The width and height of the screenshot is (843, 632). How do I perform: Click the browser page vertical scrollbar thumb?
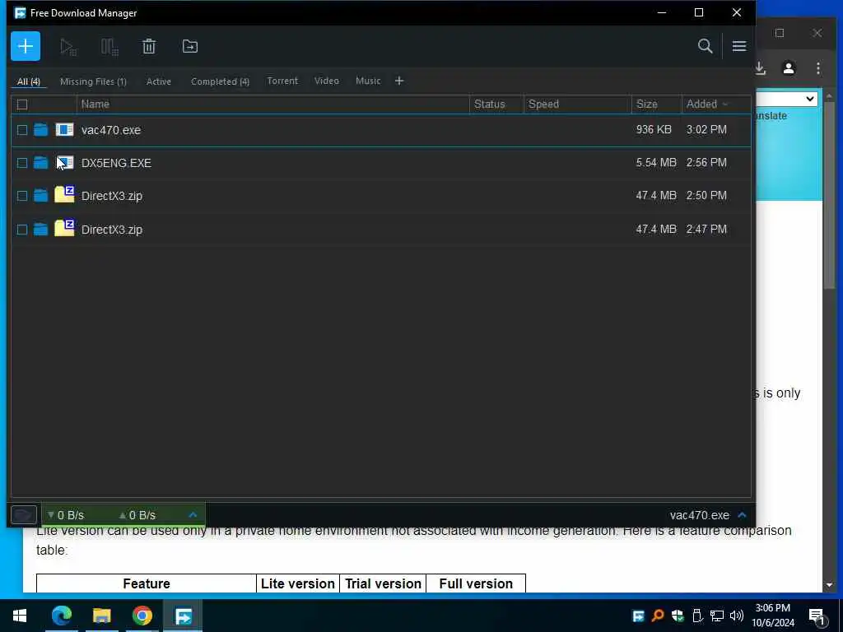(829, 195)
